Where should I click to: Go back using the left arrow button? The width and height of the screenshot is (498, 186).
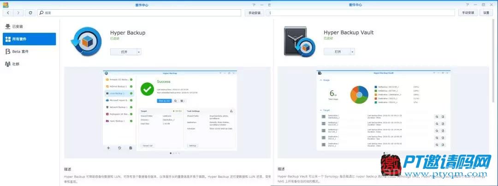click(8, 13)
